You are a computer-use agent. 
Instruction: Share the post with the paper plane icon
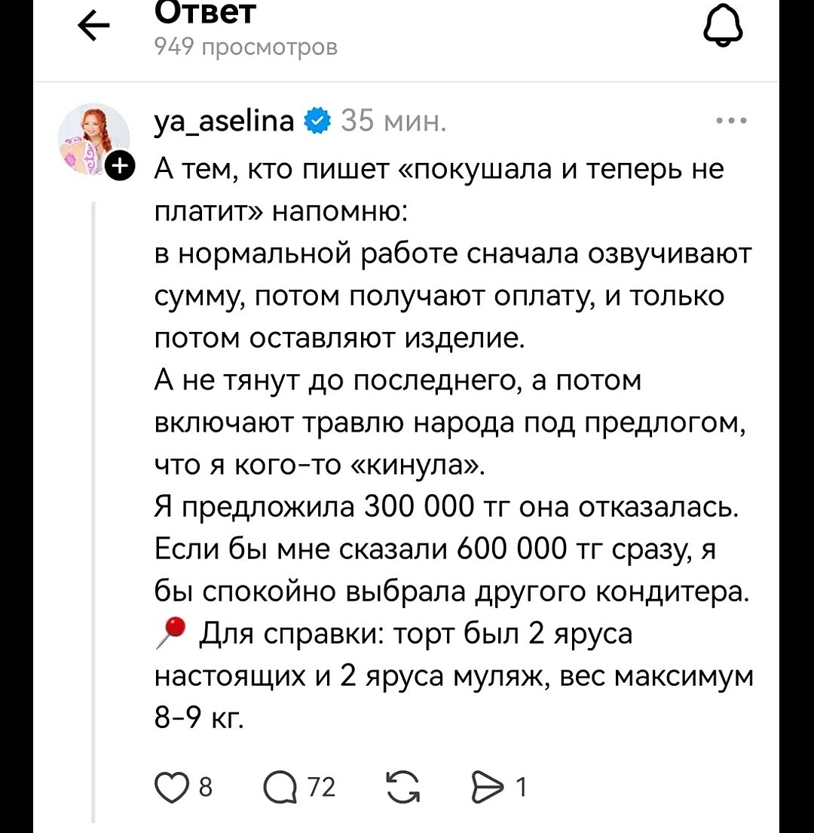(x=491, y=788)
